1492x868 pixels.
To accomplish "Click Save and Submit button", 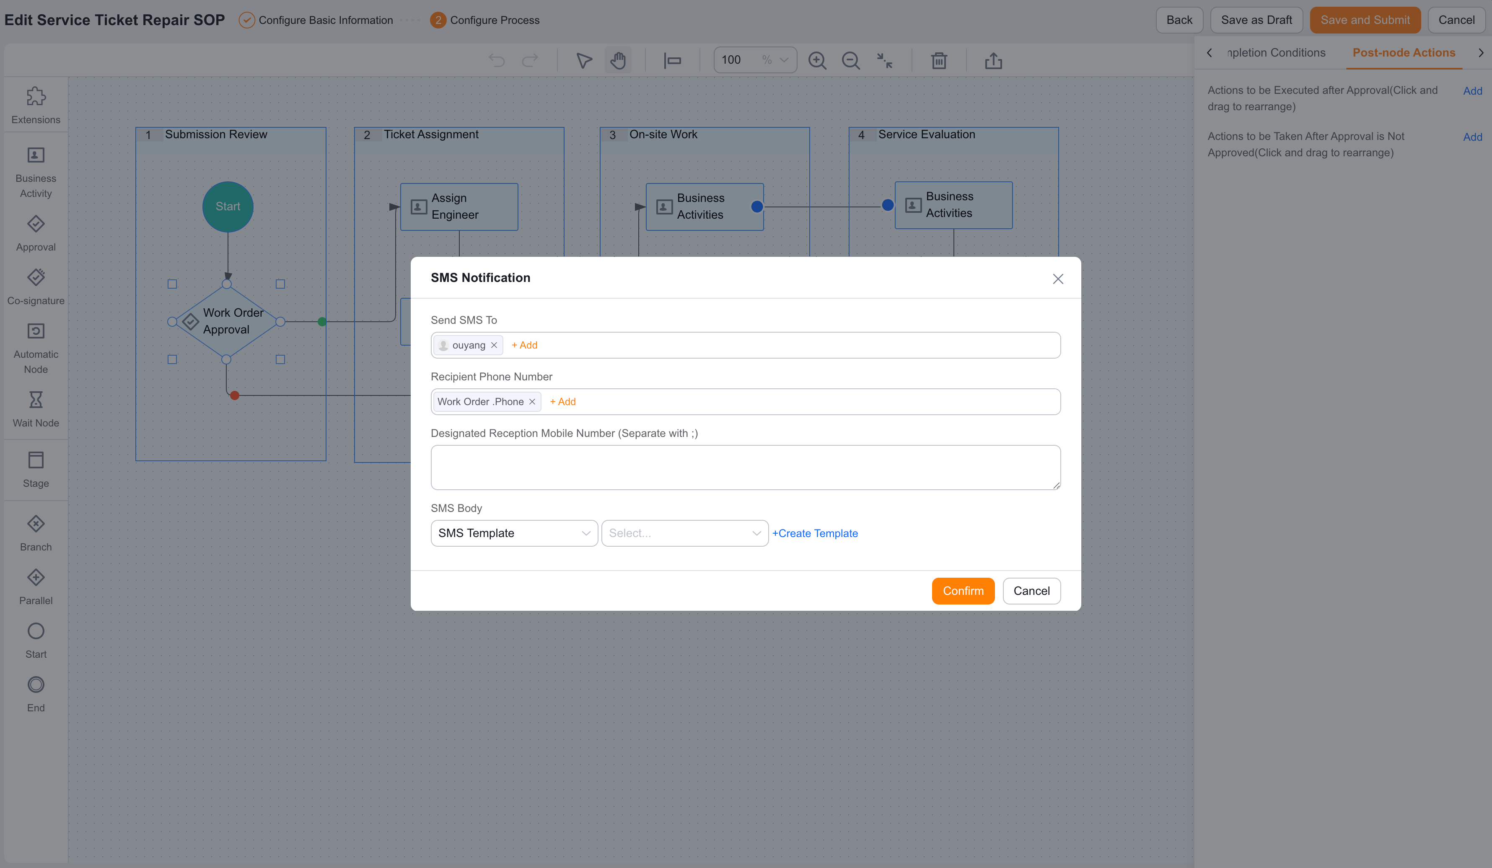I will [x=1365, y=20].
